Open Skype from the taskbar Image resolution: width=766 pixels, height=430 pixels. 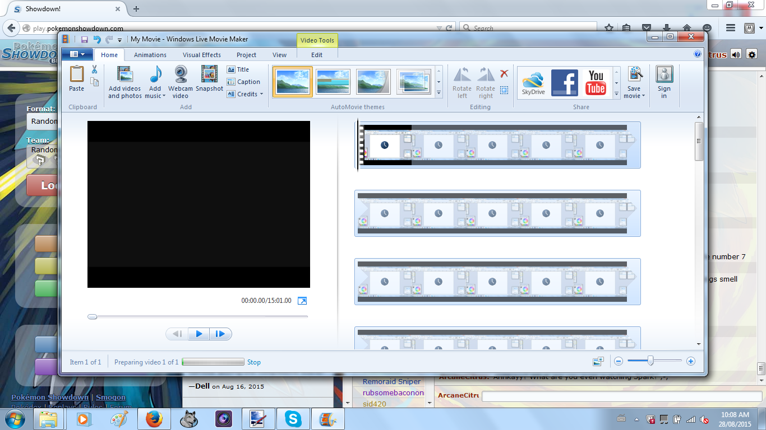tap(292, 419)
